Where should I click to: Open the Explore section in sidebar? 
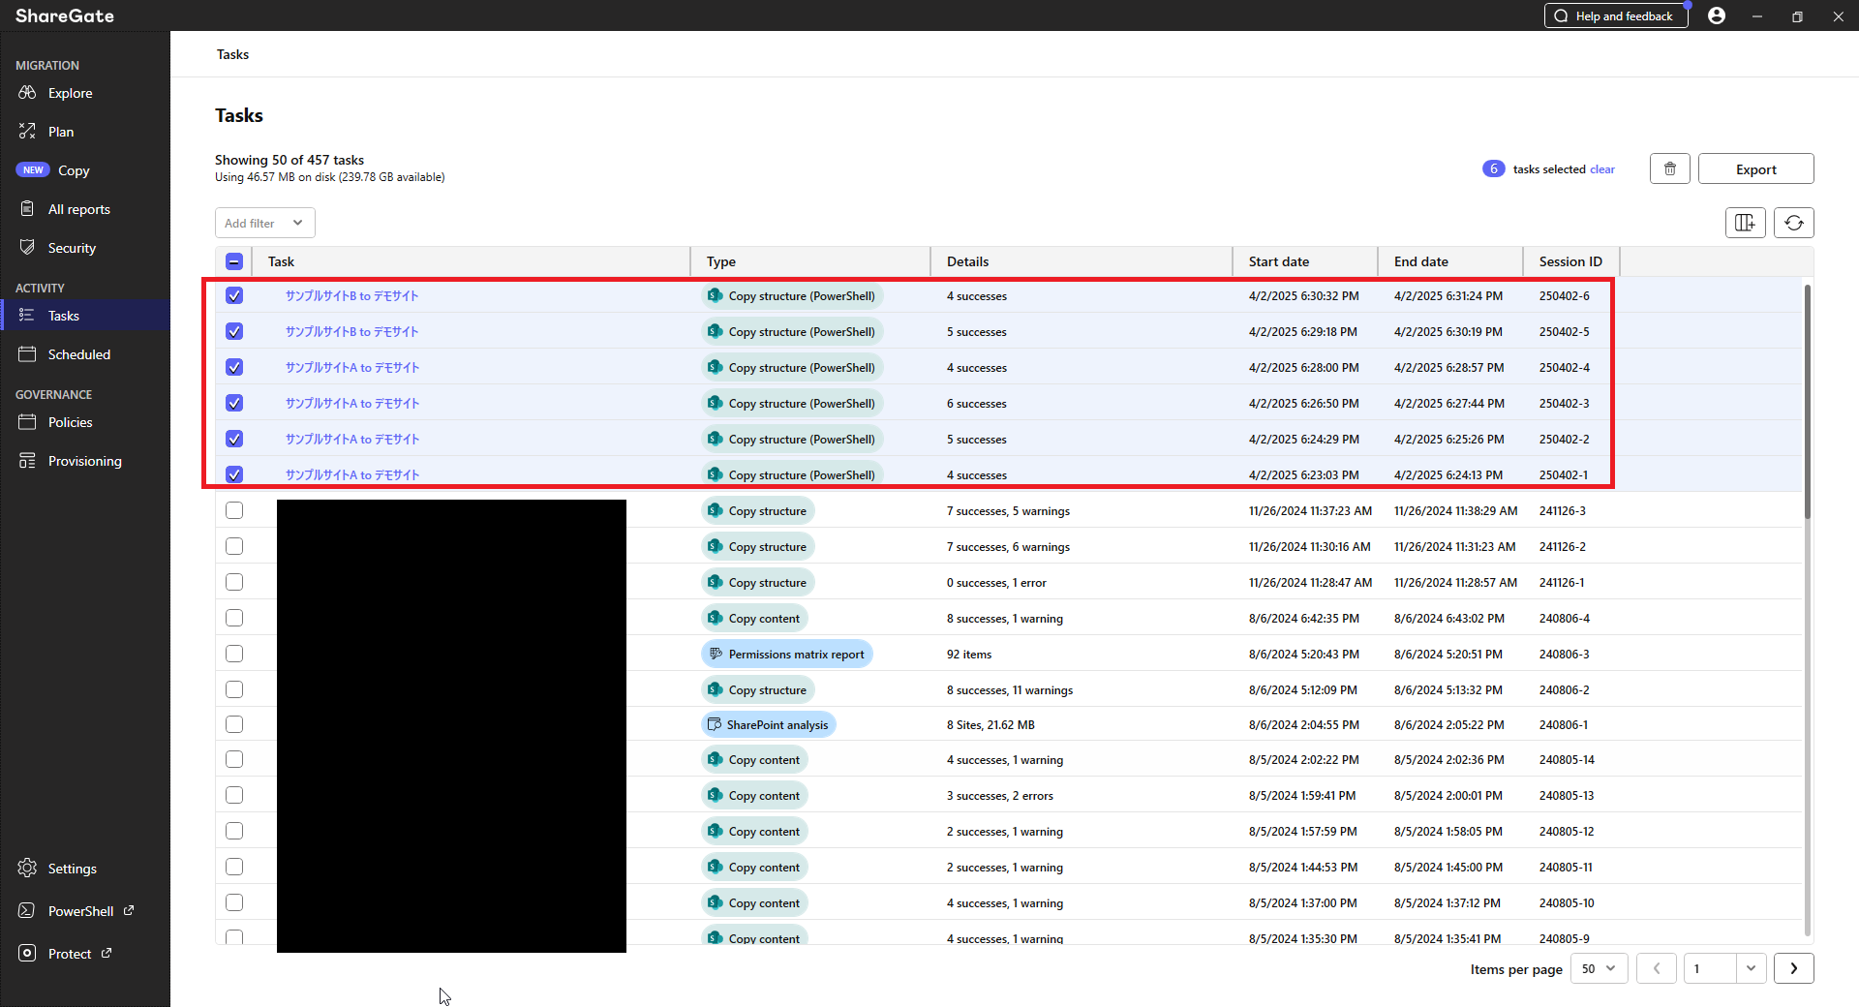point(69,93)
